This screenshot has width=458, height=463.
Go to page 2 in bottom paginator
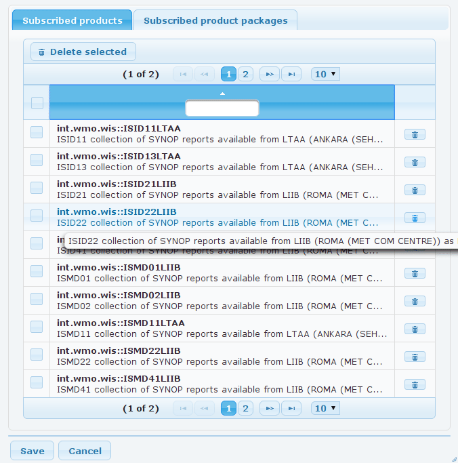(245, 408)
